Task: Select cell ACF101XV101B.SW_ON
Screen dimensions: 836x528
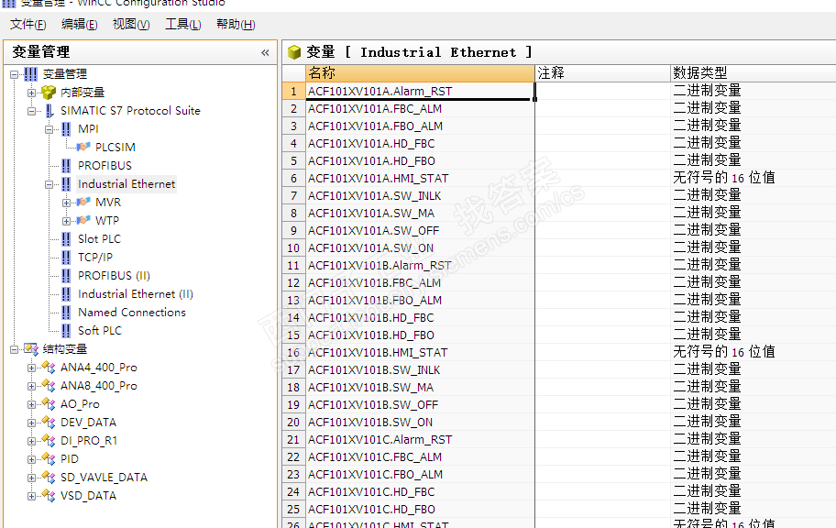Action: coord(420,422)
